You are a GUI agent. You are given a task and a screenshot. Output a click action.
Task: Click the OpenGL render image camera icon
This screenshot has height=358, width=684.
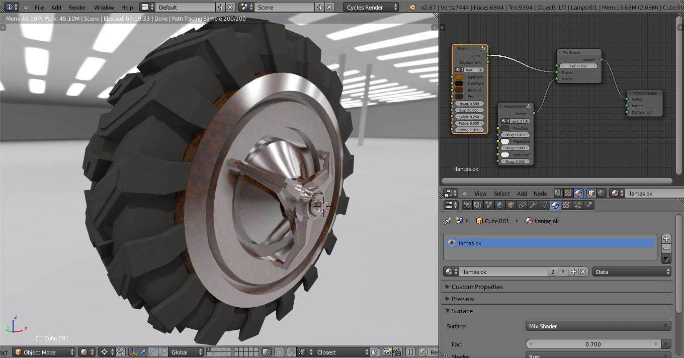tap(387, 352)
